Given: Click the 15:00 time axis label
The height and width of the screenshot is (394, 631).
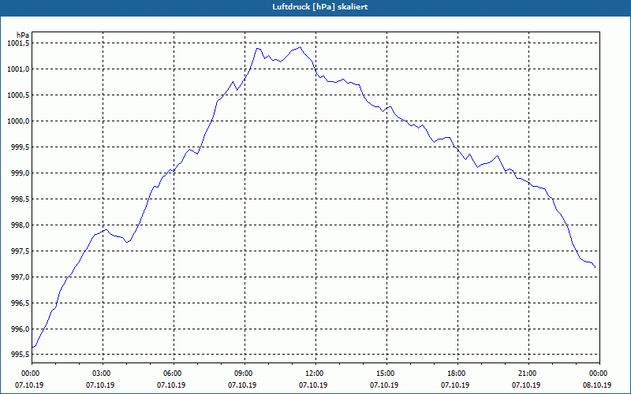Looking at the screenshot, I should tap(386, 374).
